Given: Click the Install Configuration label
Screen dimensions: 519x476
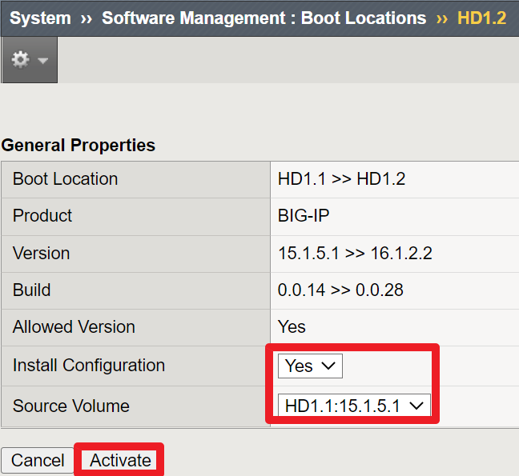Looking at the screenshot, I should [x=89, y=366].
